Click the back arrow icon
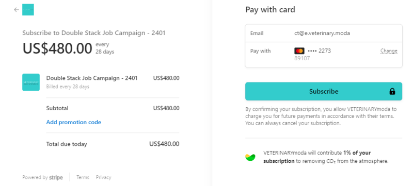Image resolution: width=413 pixels, height=186 pixels. click(x=17, y=10)
